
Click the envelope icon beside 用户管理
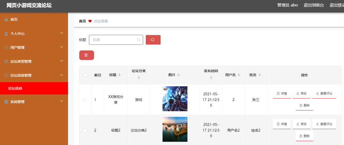point(6,48)
